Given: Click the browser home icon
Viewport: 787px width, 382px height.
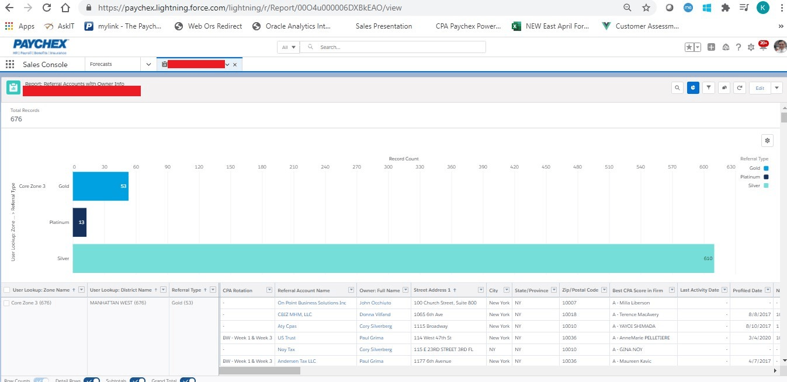Looking at the screenshot, I should click(x=66, y=8).
